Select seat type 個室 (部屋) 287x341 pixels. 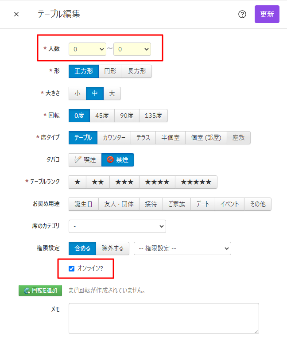click(206, 138)
